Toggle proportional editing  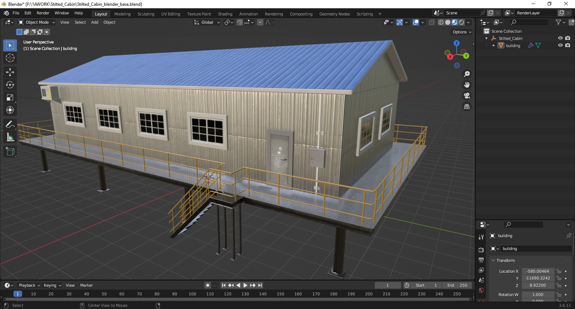(x=260, y=22)
